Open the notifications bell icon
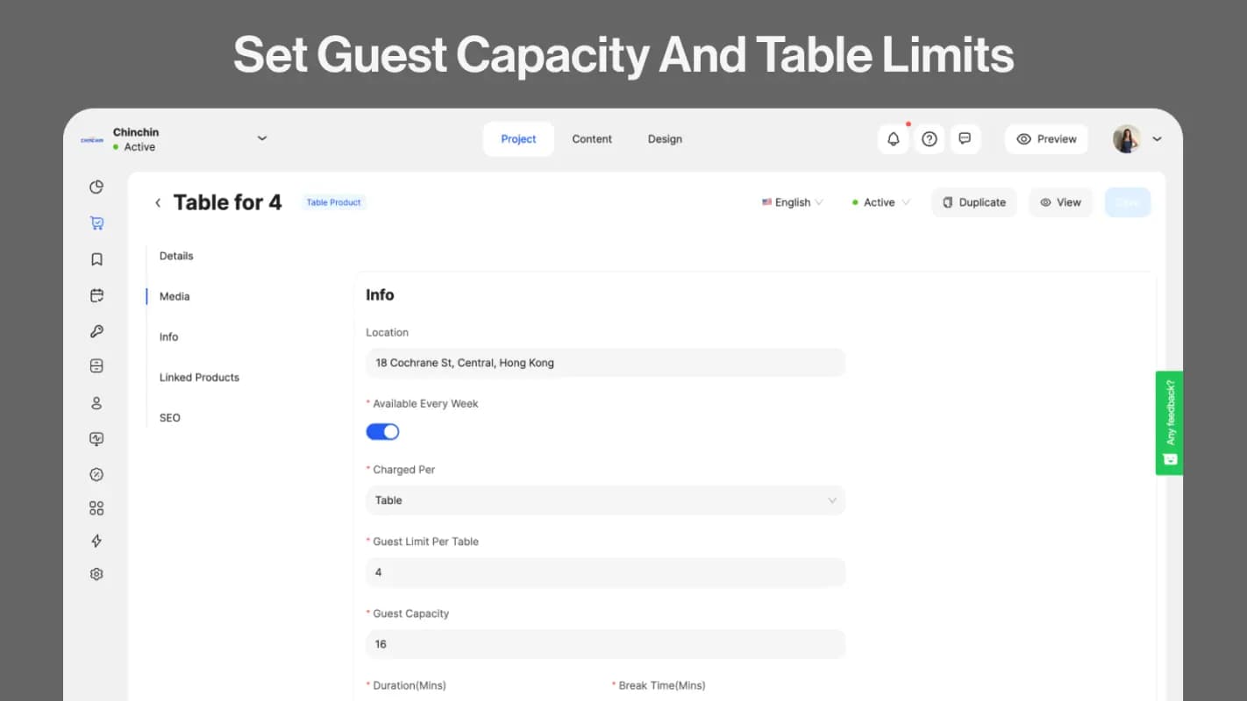Image resolution: width=1247 pixels, height=701 pixels. (893, 138)
